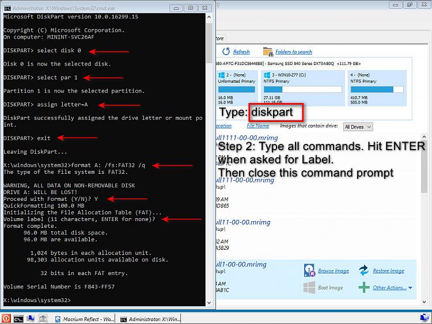
Task: Click the network computers icon in taskbar
Action: [31, 318]
